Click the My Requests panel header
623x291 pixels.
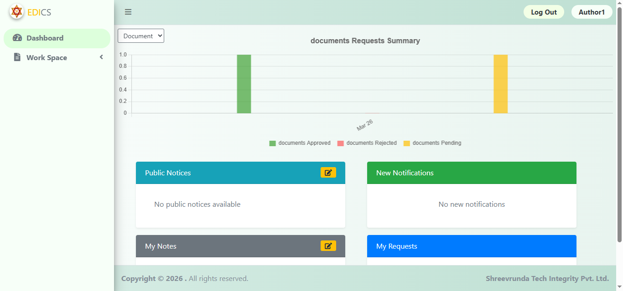click(472, 246)
